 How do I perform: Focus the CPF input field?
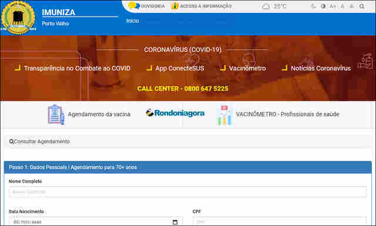[x=280, y=222]
